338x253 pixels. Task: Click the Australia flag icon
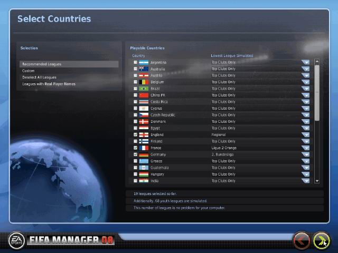[x=144, y=69]
